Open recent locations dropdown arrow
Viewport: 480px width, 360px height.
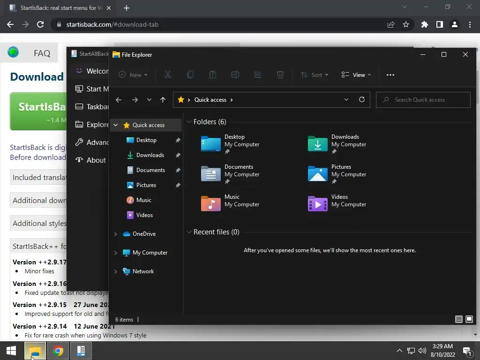(149, 100)
